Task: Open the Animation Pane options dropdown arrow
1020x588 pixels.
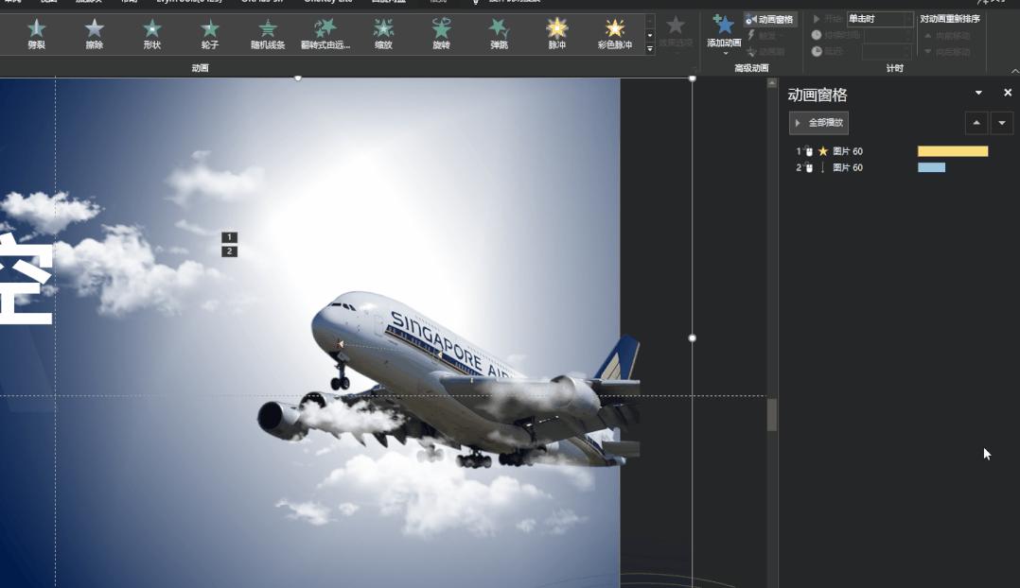Action: coord(977,93)
